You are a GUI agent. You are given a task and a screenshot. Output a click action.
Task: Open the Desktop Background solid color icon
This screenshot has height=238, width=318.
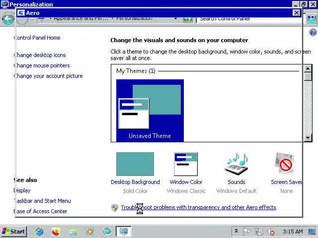[x=135, y=164]
